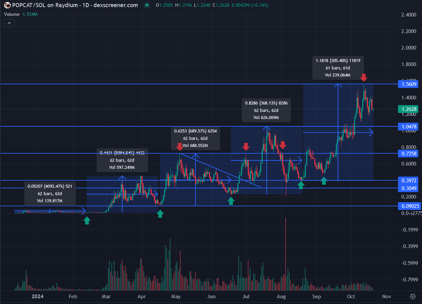Click the Jun time axis label

click(212, 297)
